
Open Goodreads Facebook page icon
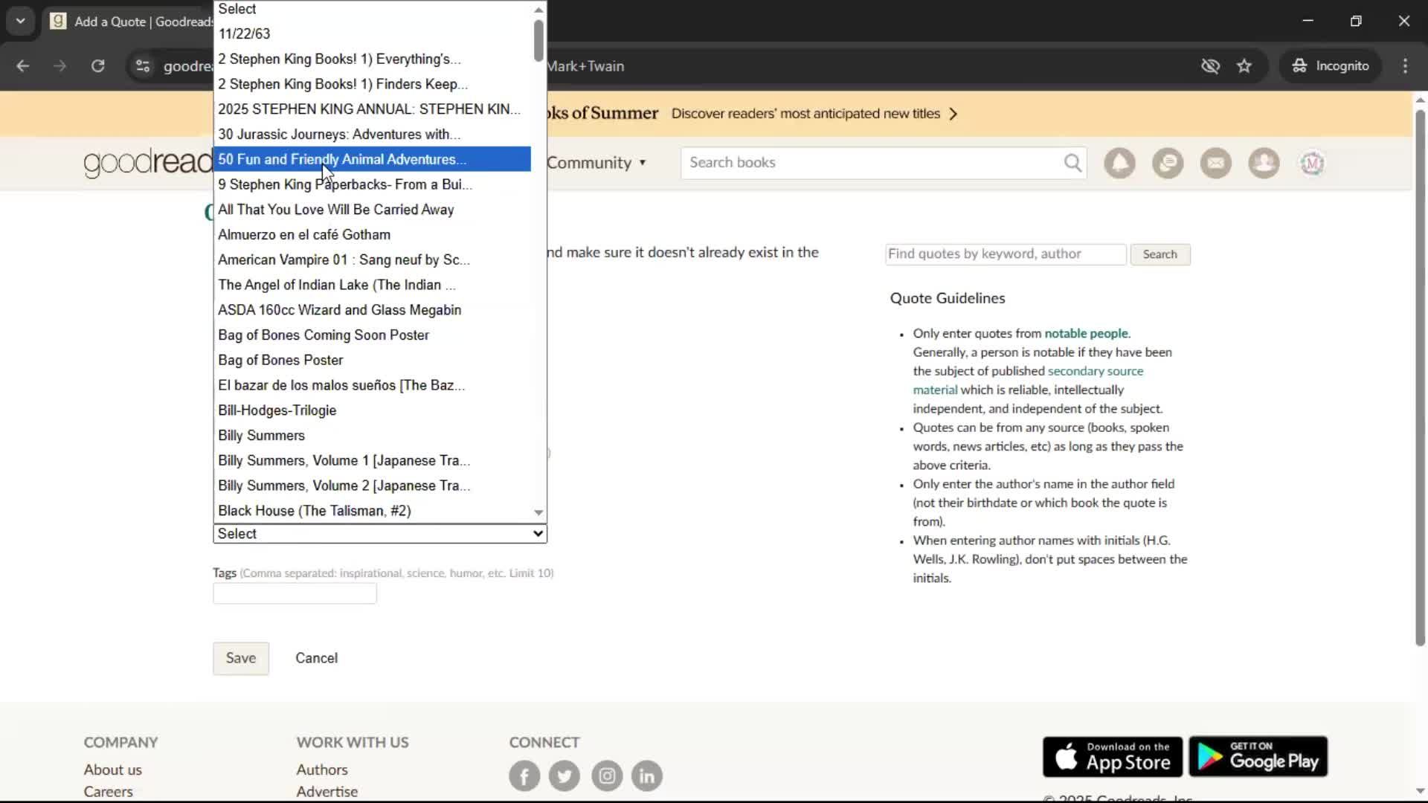[x=524, y=776]
